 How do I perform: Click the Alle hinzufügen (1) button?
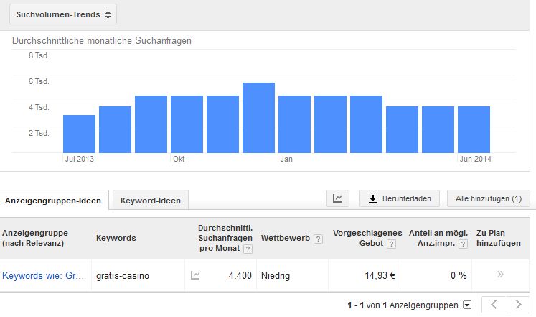click(x=489, y=198)
